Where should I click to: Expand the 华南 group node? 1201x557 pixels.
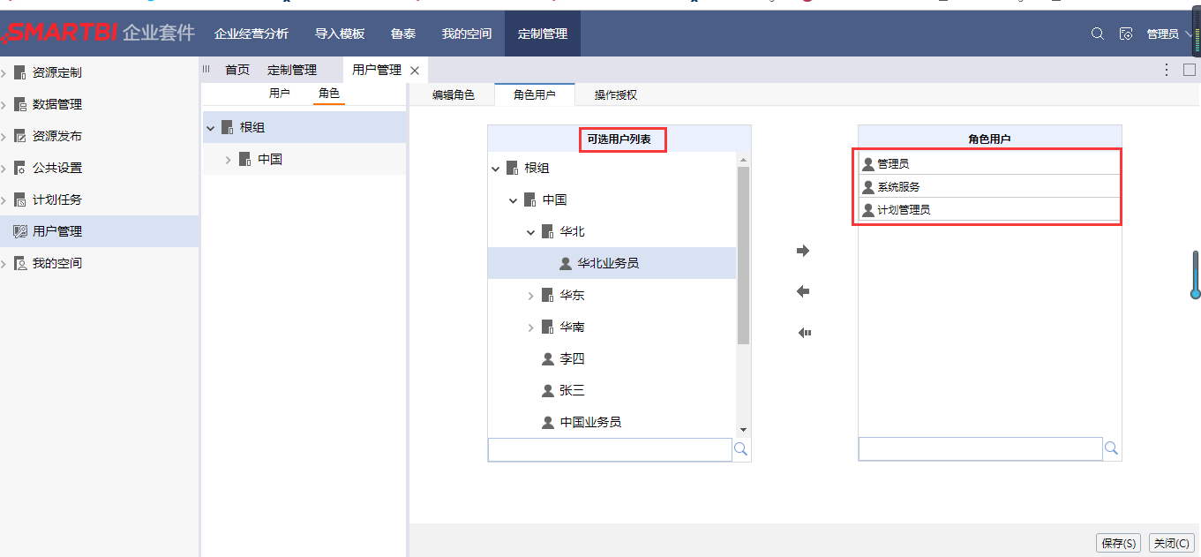[530, 327]
